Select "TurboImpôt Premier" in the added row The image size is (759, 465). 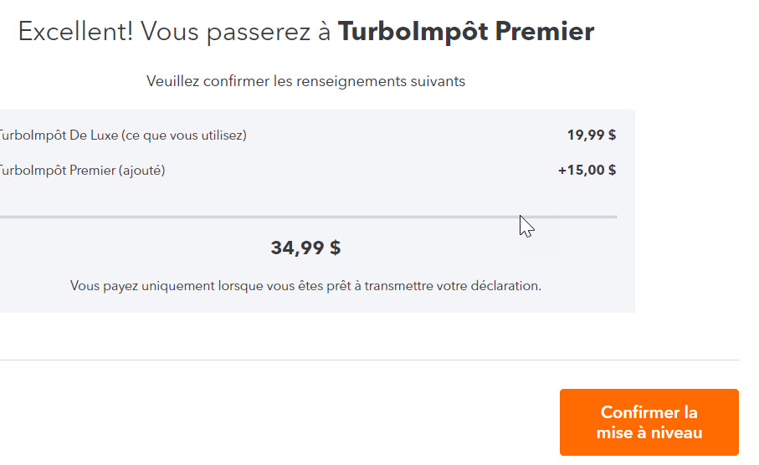[x=55, y=171]
